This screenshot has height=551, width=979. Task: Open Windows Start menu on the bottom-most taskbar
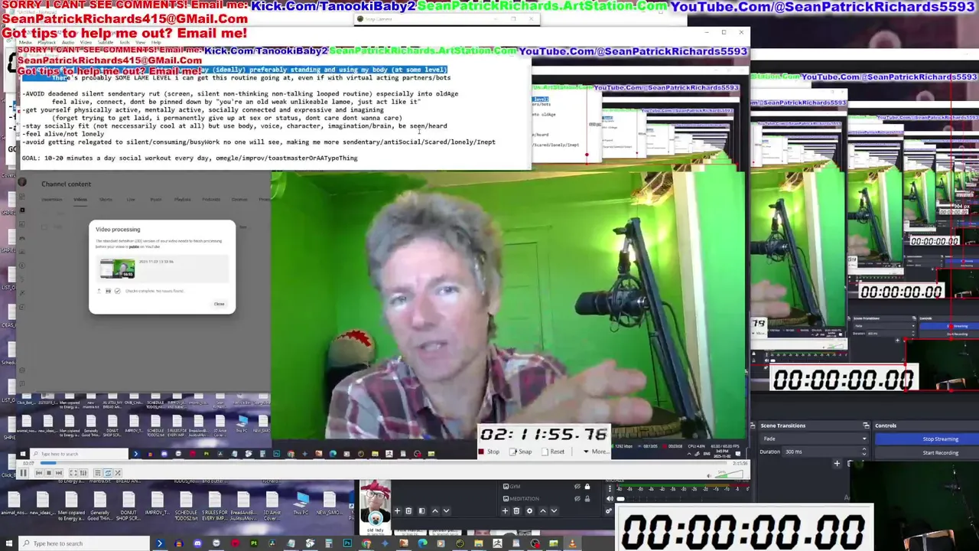8,543
